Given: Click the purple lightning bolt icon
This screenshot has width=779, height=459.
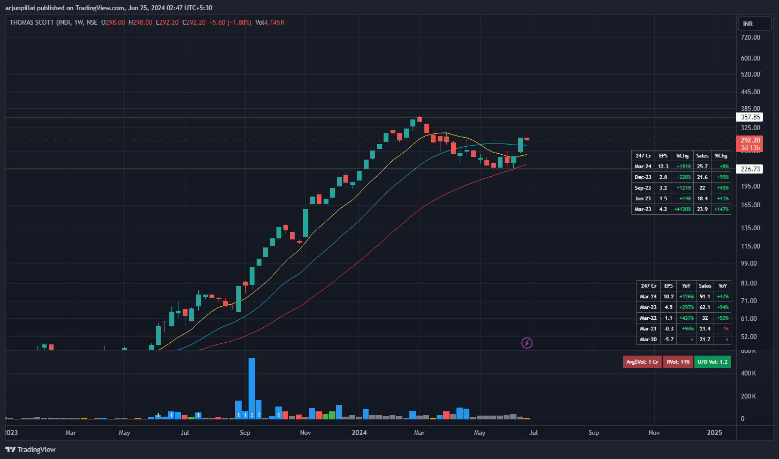Looking at the screenshot, I should [527, 343].
